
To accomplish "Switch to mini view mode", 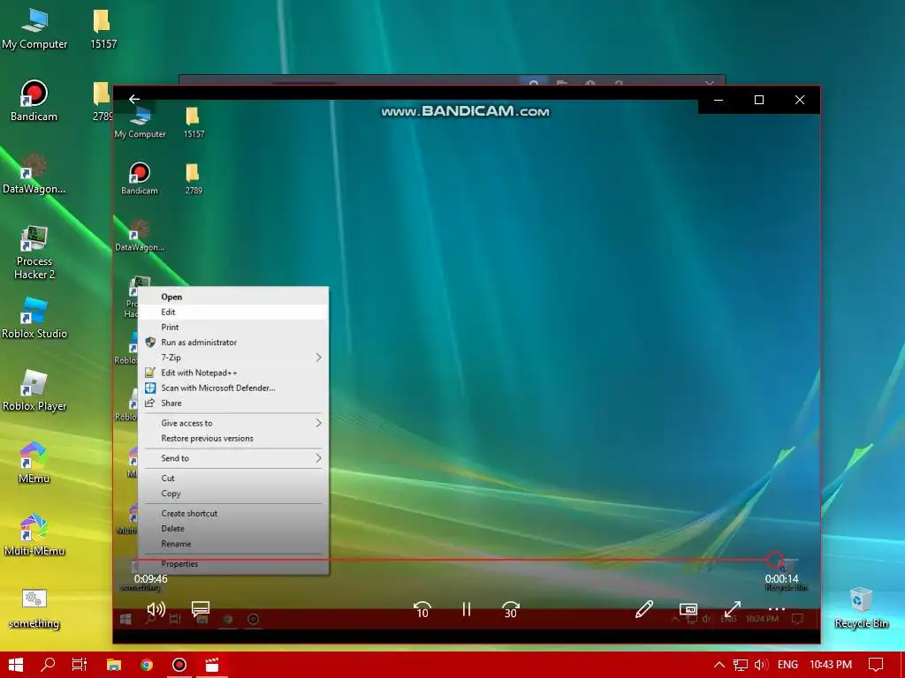I will pyautogui.click(x=688, y=609).
